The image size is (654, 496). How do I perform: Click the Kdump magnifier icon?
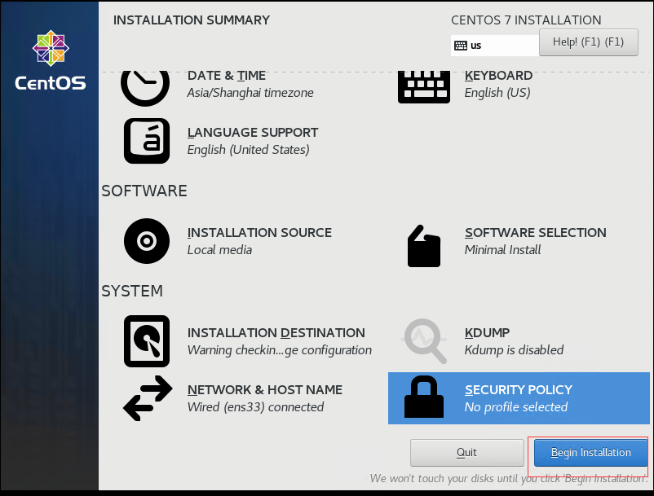point(425,341)
